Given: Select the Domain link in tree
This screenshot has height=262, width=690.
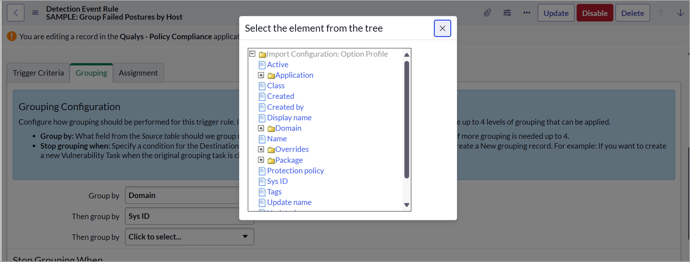Looking at the screenshot, I should pos(288,128).
